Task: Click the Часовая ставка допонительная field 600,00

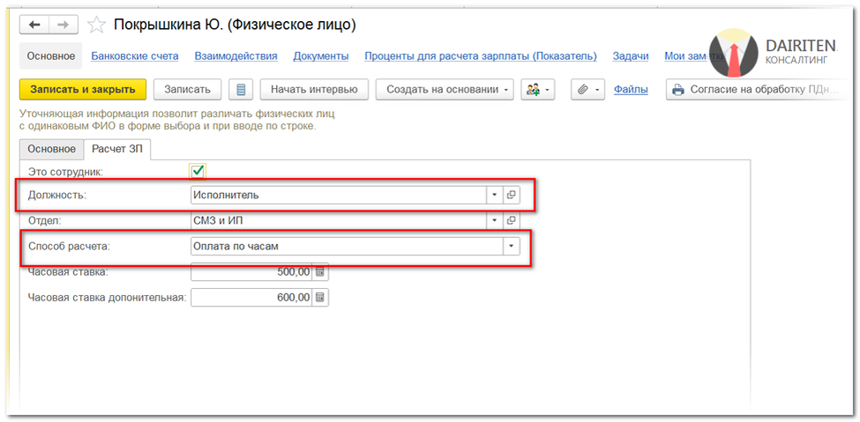Action: [x=251, y=298]
